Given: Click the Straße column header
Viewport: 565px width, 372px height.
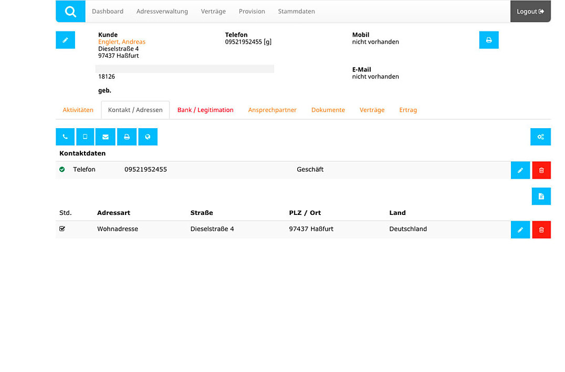Looking at the screenshot, I should tap(202, 213).
